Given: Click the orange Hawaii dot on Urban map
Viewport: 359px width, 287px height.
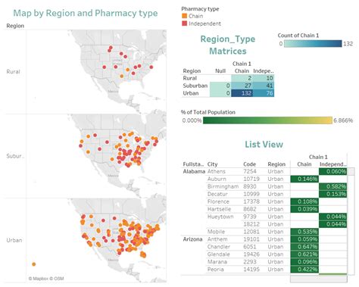Looking at the screenshot, I should pos(34,264).
